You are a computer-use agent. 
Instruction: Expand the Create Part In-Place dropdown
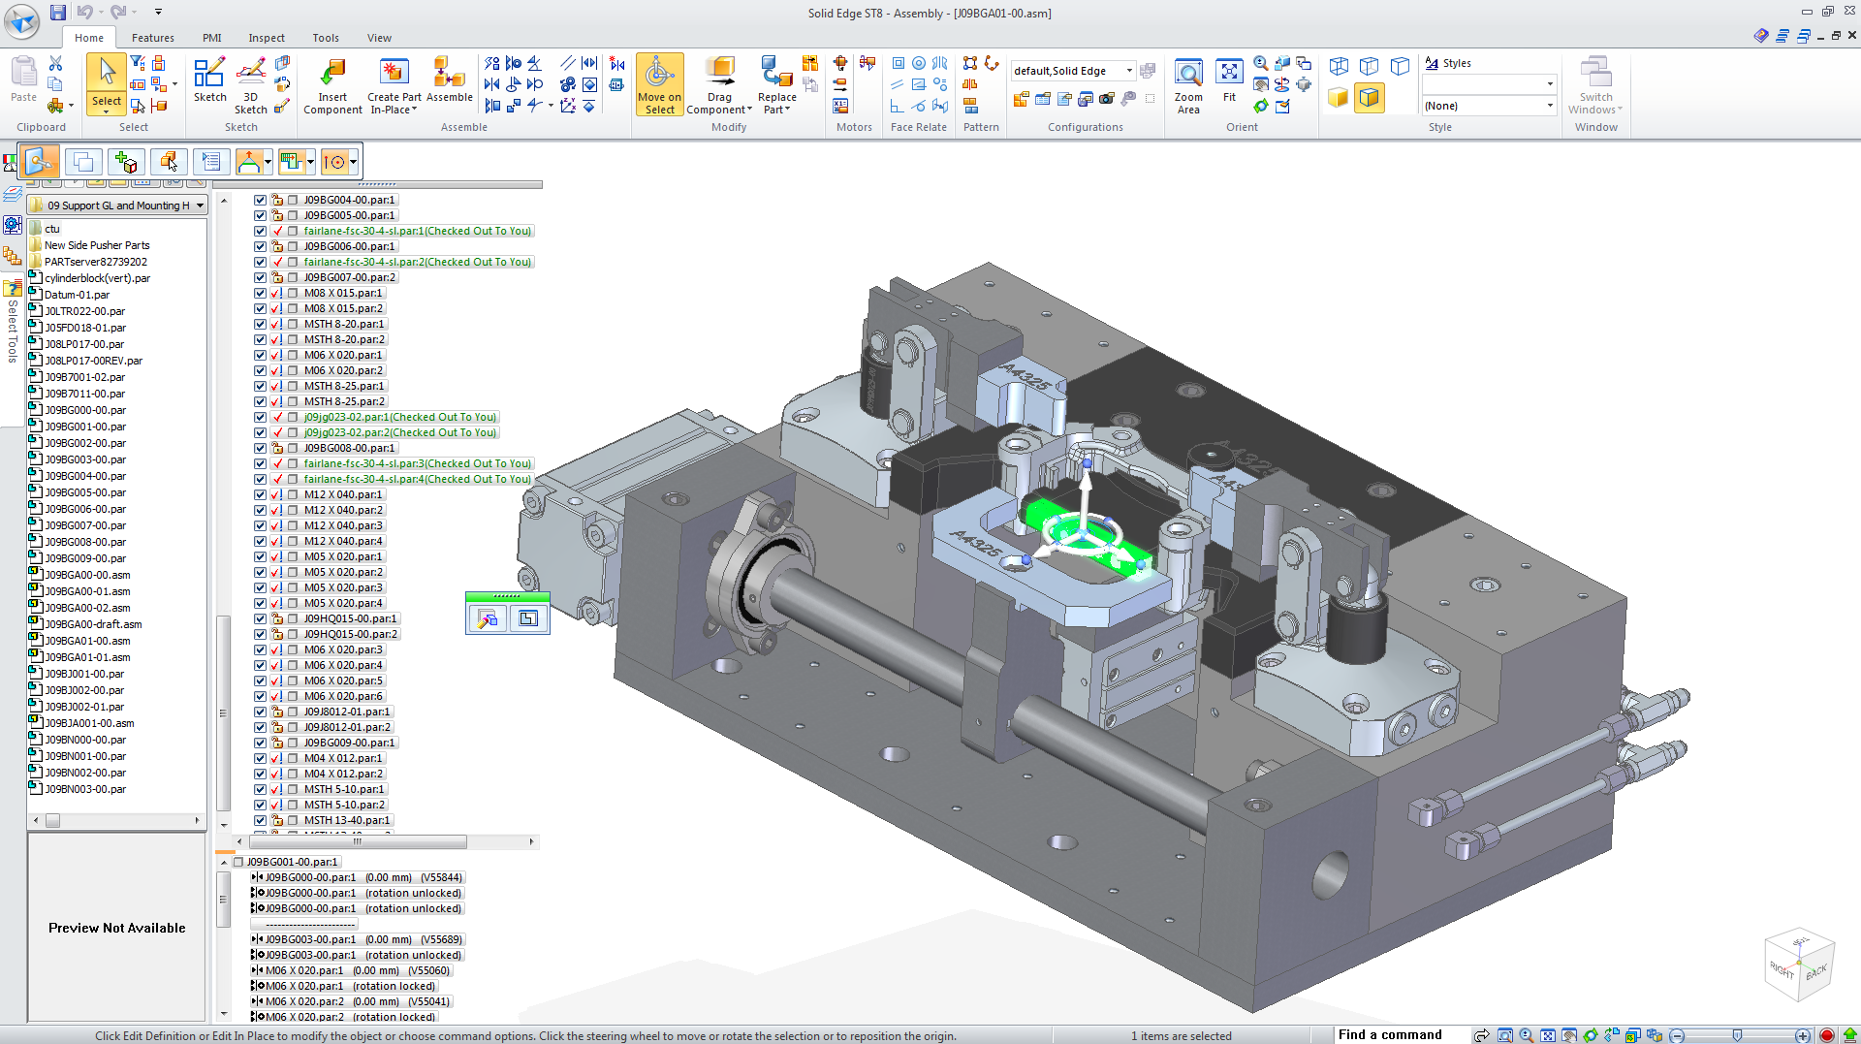point(415,110)
